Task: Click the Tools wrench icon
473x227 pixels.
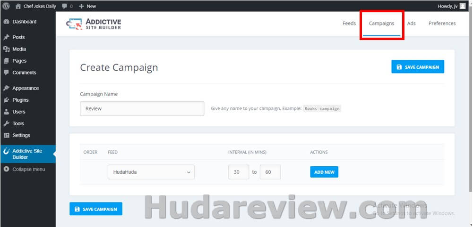Action: tap(6, 123)
